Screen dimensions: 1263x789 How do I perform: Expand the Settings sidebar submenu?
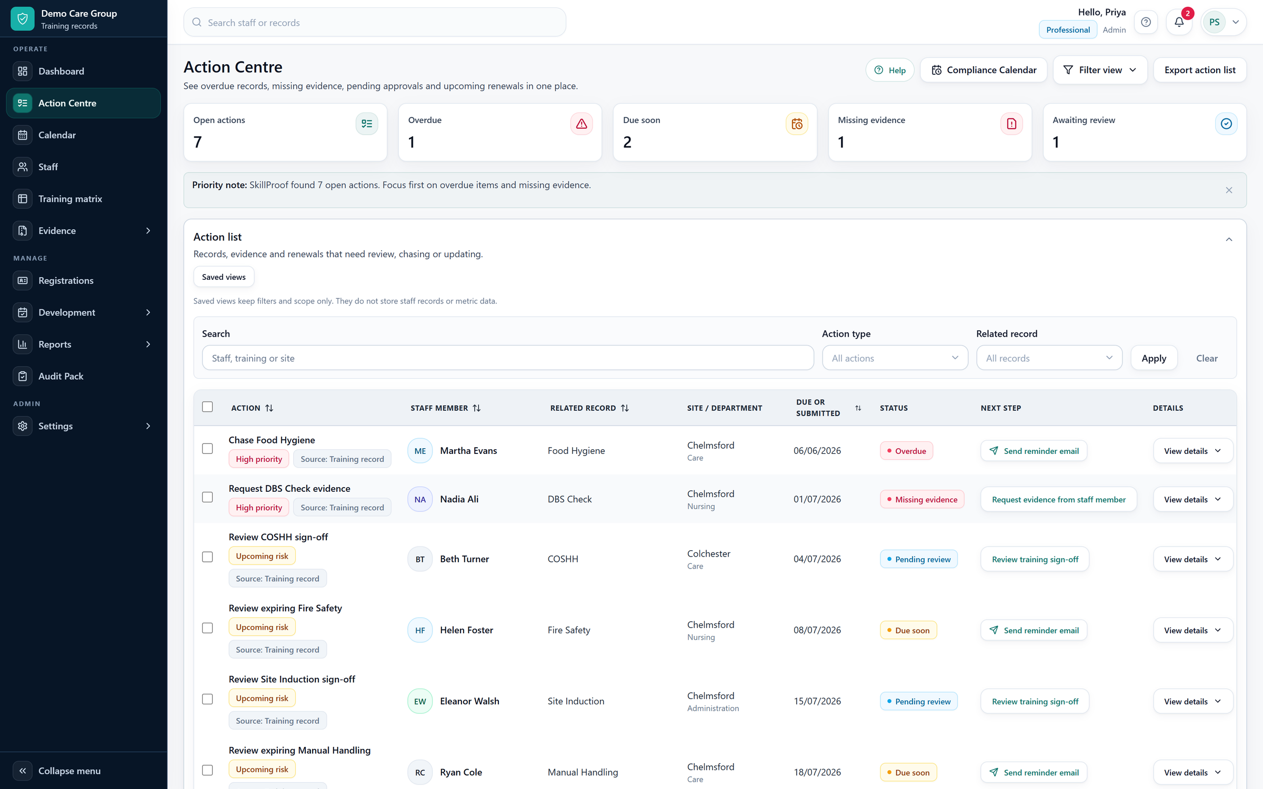coord(148,426)
